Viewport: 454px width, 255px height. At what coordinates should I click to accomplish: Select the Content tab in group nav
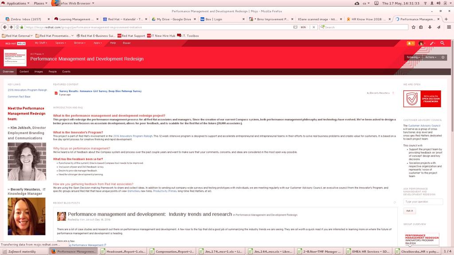pos(24,71)
